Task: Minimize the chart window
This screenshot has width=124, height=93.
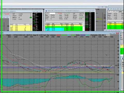Action: (111, 33)
